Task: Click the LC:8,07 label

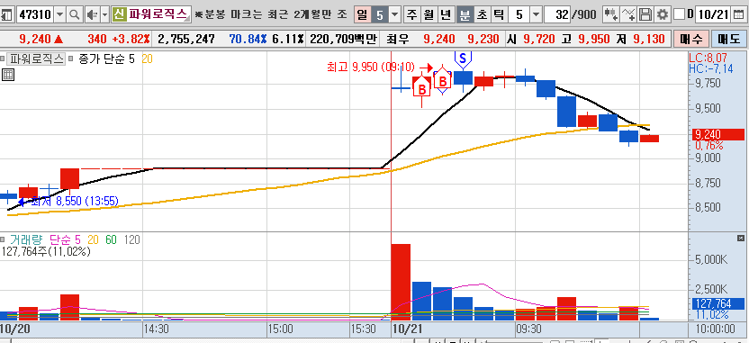Action: (708, 59)
